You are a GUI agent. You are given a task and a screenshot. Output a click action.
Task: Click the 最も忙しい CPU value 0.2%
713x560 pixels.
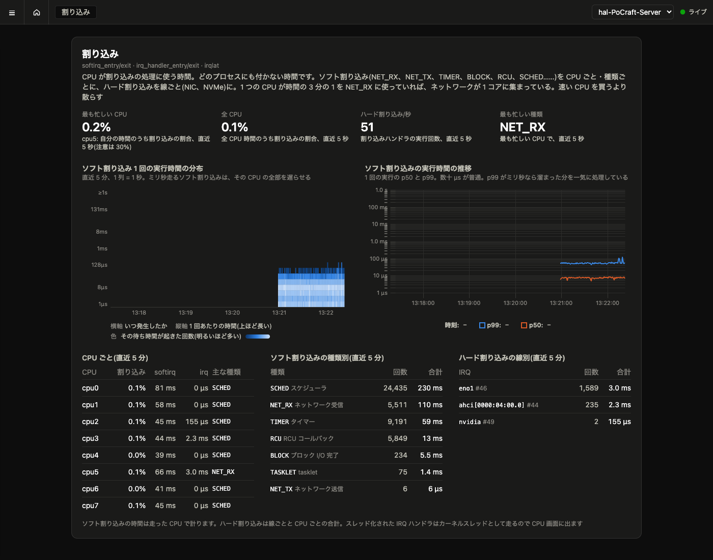[96, 127]
